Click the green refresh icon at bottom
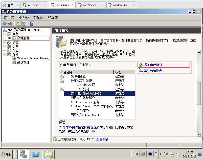 55,139
